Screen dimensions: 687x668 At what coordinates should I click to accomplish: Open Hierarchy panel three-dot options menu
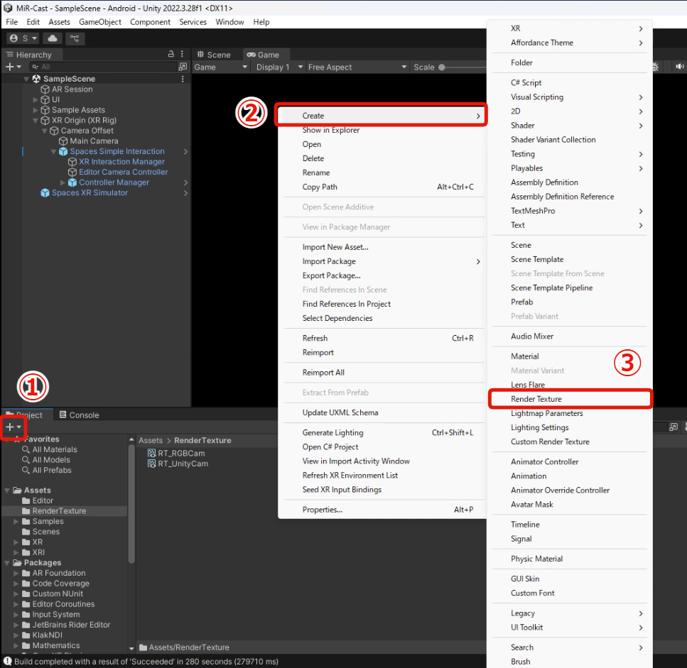click(183, 55)
